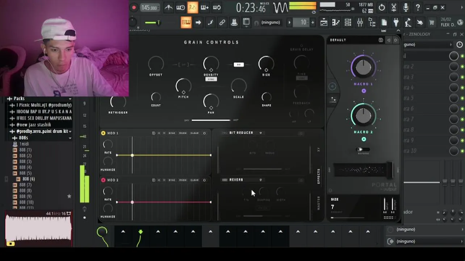
Task: Load the next Portal preset arrow
Action: (395, 40)
